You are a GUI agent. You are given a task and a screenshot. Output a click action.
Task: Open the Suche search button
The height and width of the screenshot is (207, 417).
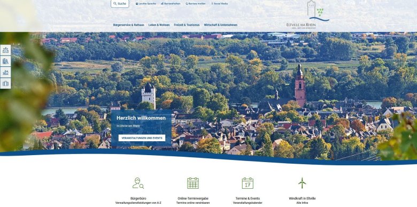[x=120, y=4]
